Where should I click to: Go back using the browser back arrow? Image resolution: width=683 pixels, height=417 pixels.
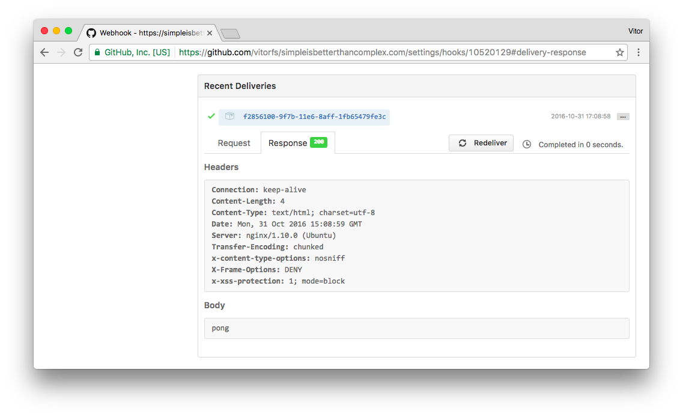(44, 52)
